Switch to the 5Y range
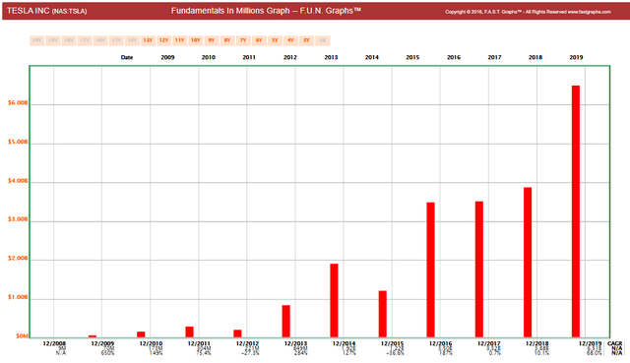The height and width of the screenshot is (363, 630). [x=275, y=40]
